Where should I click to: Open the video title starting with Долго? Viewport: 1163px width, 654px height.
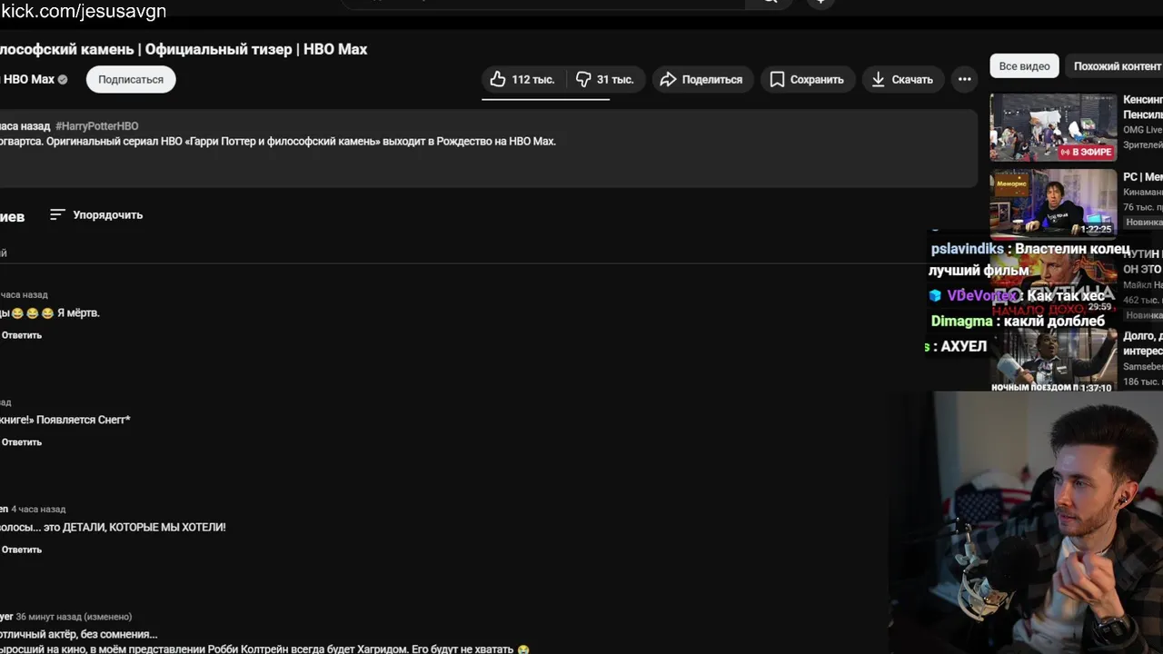1143,343
